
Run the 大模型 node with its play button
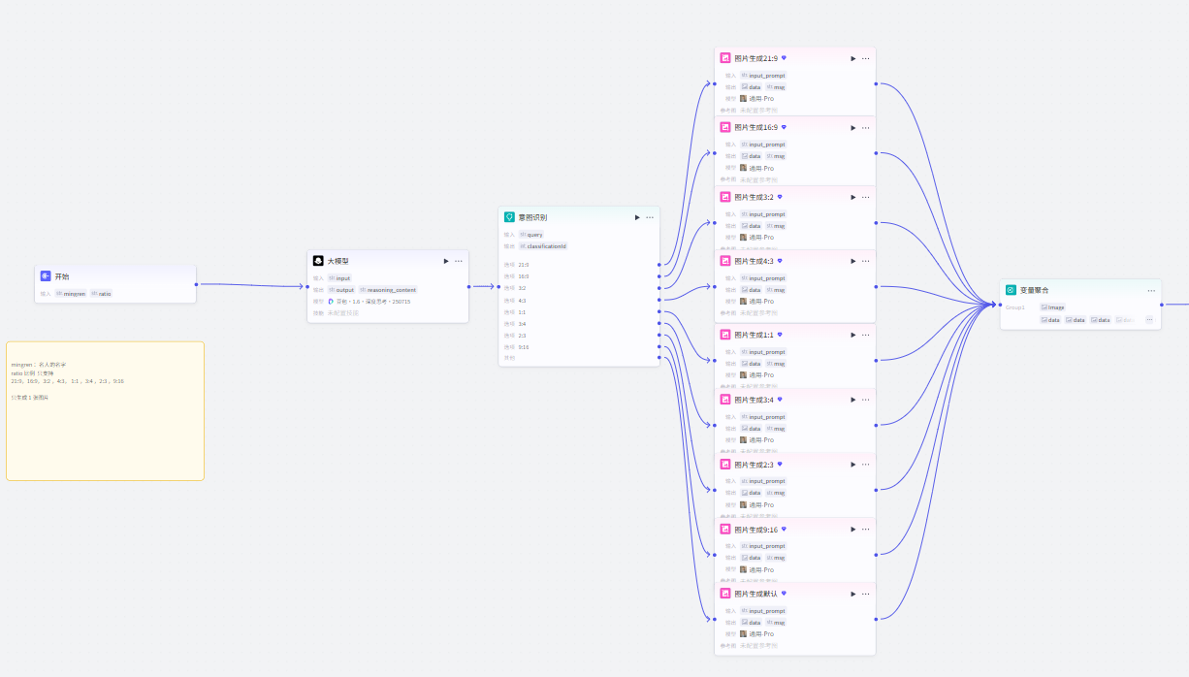445,261
